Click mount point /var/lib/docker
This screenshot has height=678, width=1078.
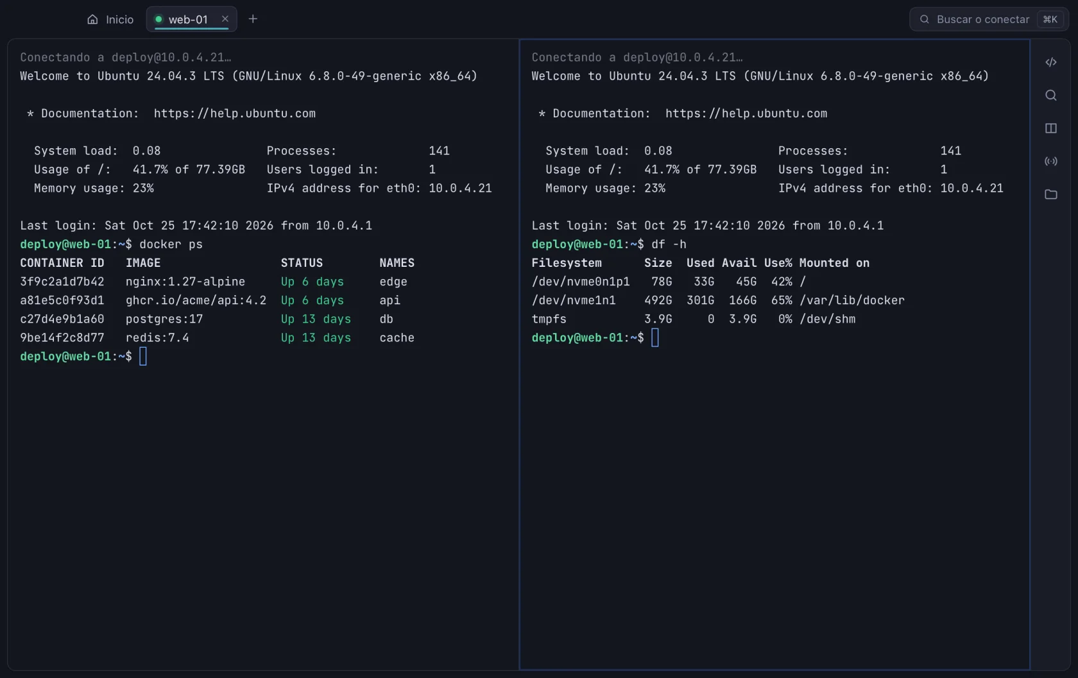tap(852, 300)
